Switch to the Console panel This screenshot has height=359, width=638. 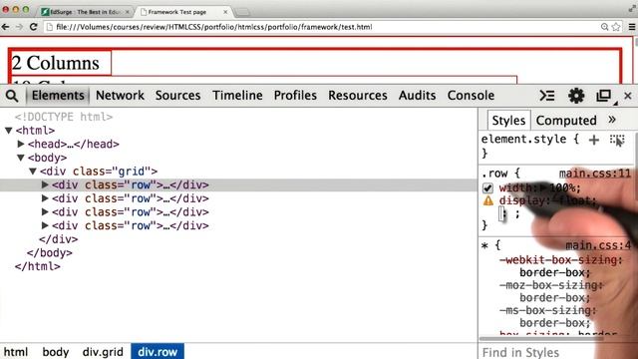471,96
